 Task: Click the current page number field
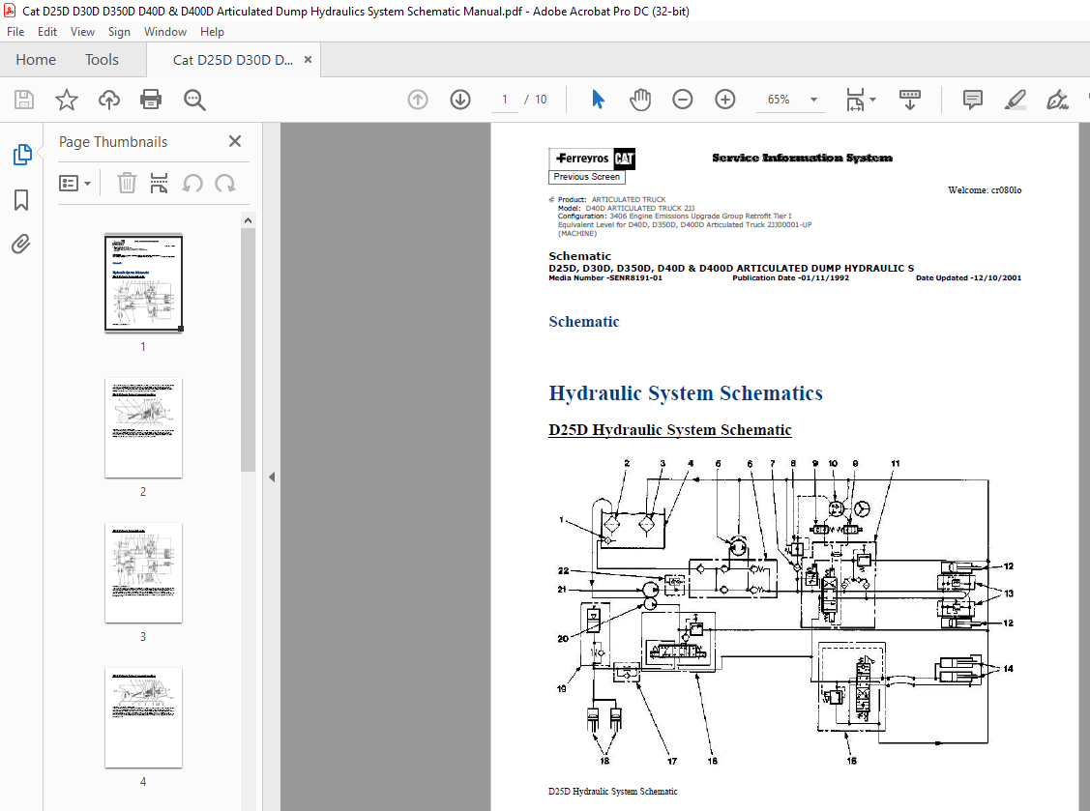505,101
